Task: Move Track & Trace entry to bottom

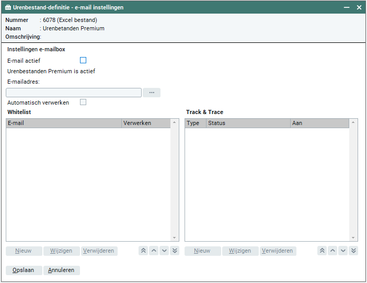Action: coord(353,251)
